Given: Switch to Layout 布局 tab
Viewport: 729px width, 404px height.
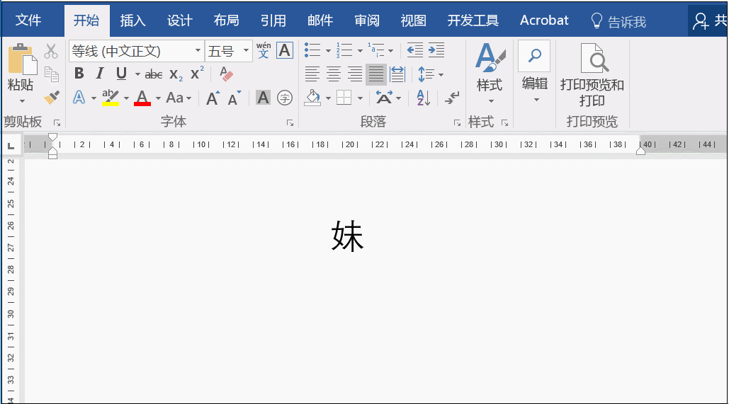Looking at the screenshot, I should pos(227,21).
